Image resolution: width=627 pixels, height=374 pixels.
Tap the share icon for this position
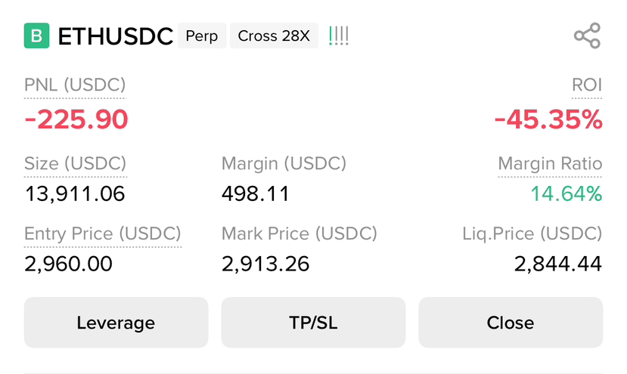click(x=587, y=36)
